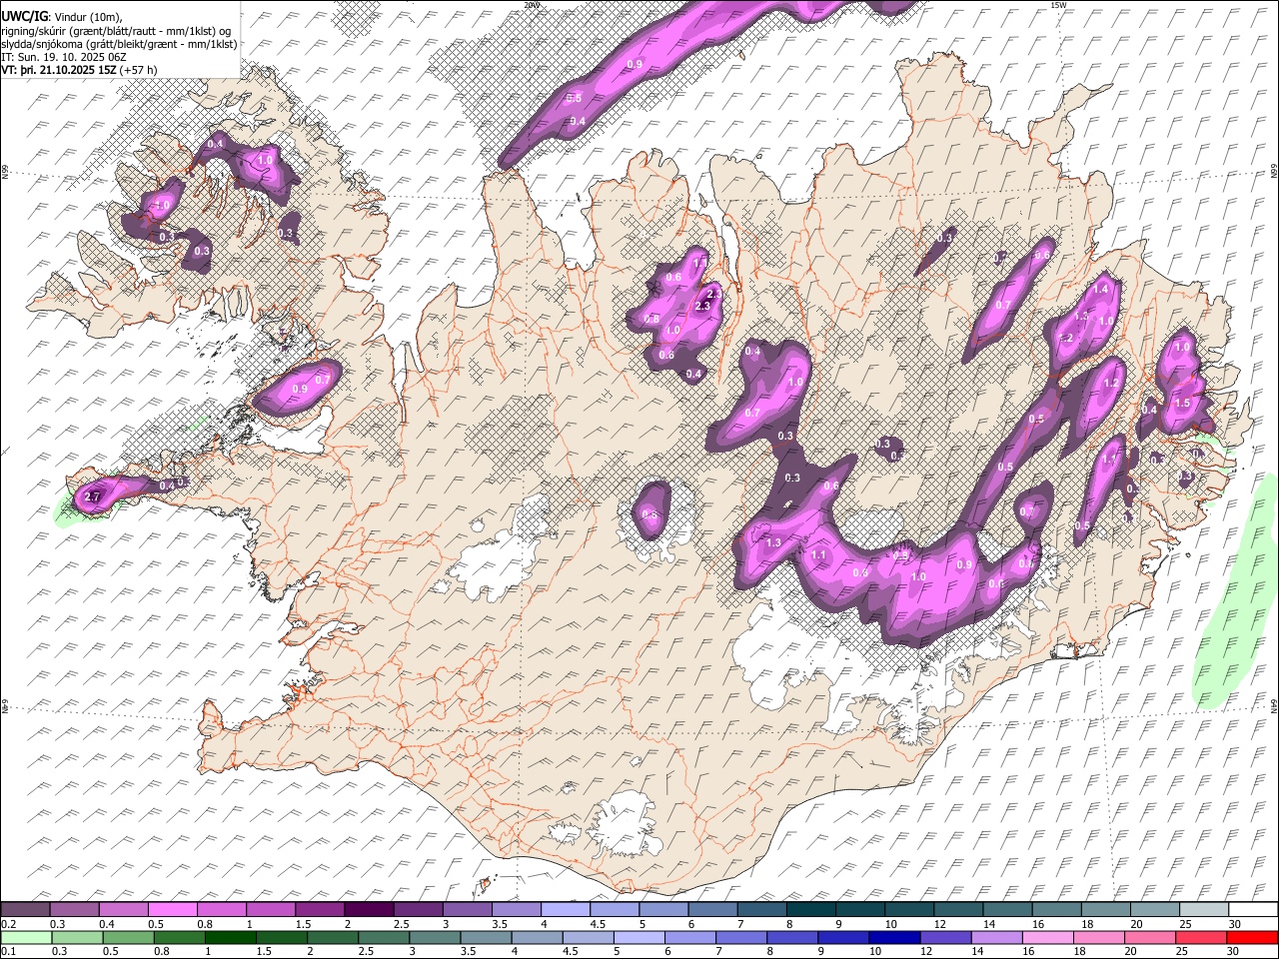The image size is (1279, 959).
Task: Click the "rigning/skúrir" legend description line
Action: coord(118,30)
